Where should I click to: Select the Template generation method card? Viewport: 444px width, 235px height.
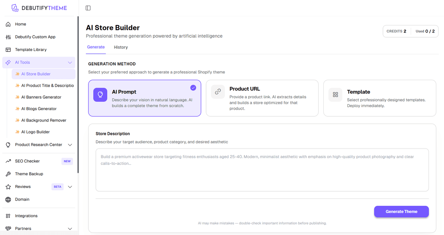click(x=380, y=98)
